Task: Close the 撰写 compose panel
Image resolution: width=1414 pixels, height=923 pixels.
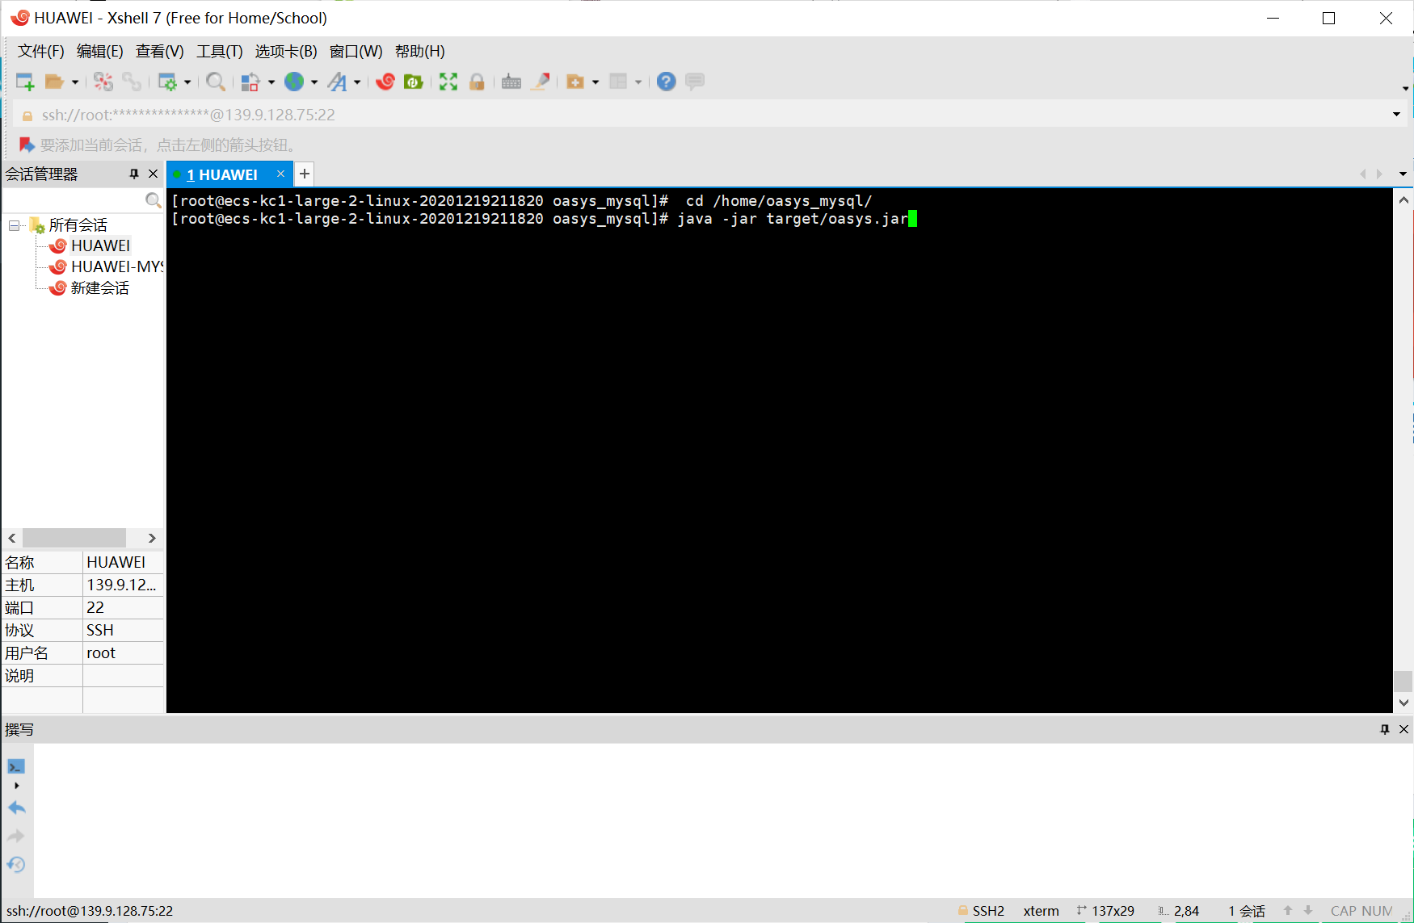Action: click(1403, 729)
